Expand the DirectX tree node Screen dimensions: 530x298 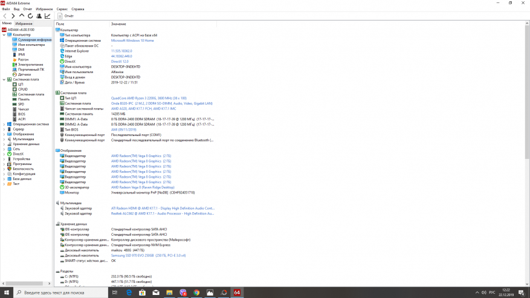4,154
